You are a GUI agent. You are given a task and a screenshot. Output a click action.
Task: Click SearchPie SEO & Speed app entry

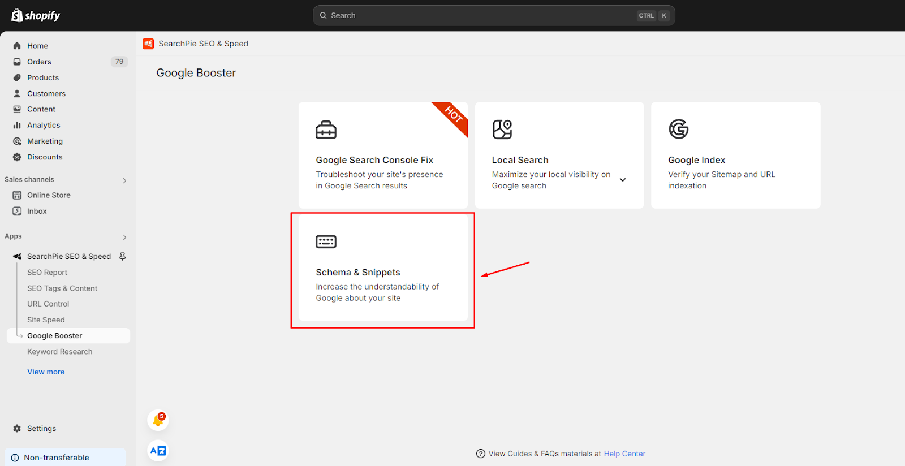tap(68, 256)
